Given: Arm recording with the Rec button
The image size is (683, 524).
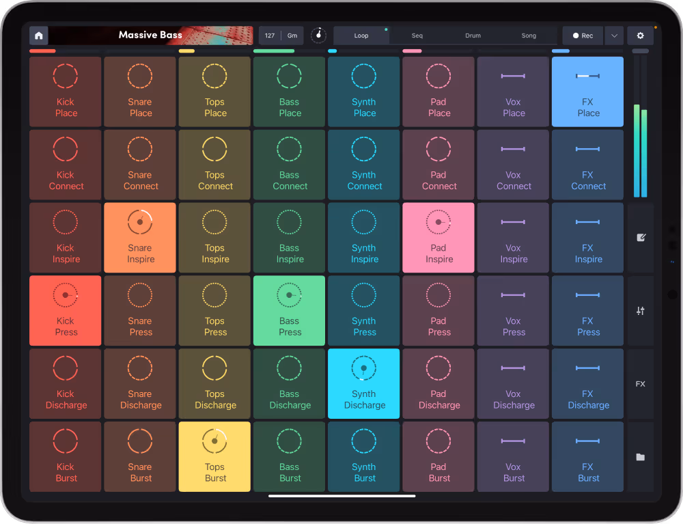Looking at the screenshot, I should 581,35.
